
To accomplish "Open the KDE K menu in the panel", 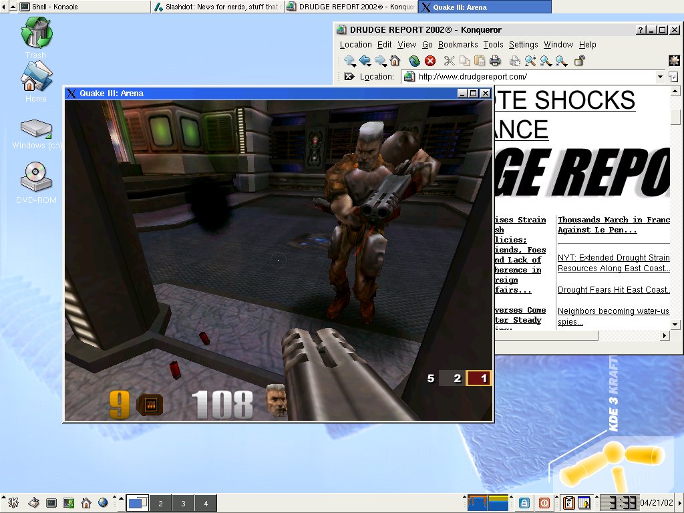I will point(13,503).
